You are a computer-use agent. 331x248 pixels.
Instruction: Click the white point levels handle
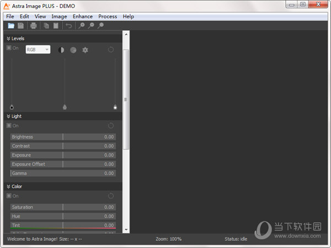[115, 107]
